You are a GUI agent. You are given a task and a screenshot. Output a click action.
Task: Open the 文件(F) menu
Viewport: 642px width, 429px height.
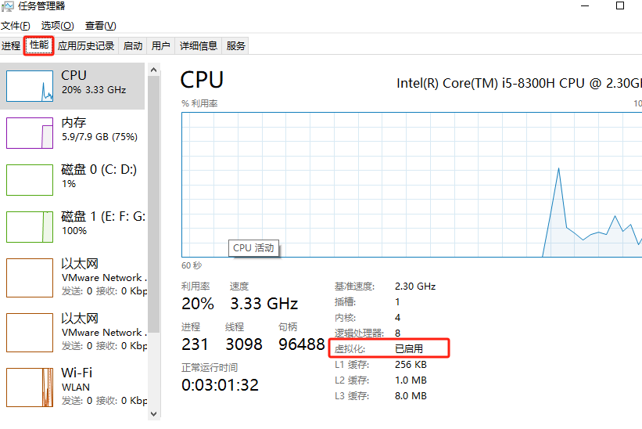coord(15,26)
